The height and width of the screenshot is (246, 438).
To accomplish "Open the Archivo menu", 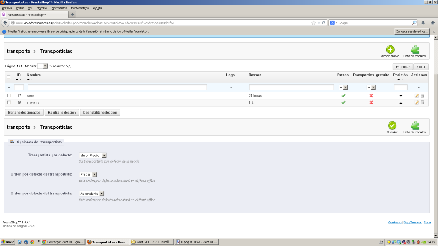I will click(7, 8).
